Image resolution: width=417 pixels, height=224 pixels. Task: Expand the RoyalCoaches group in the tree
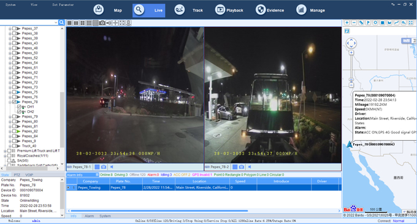(5, 156)
